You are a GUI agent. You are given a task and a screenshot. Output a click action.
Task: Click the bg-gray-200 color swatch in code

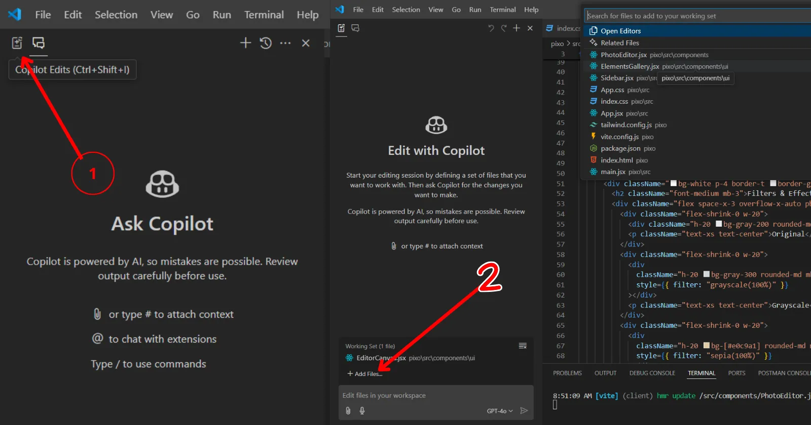[x=719, y=224]
